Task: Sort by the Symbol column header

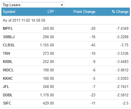Action: click(x=9, y=12)
